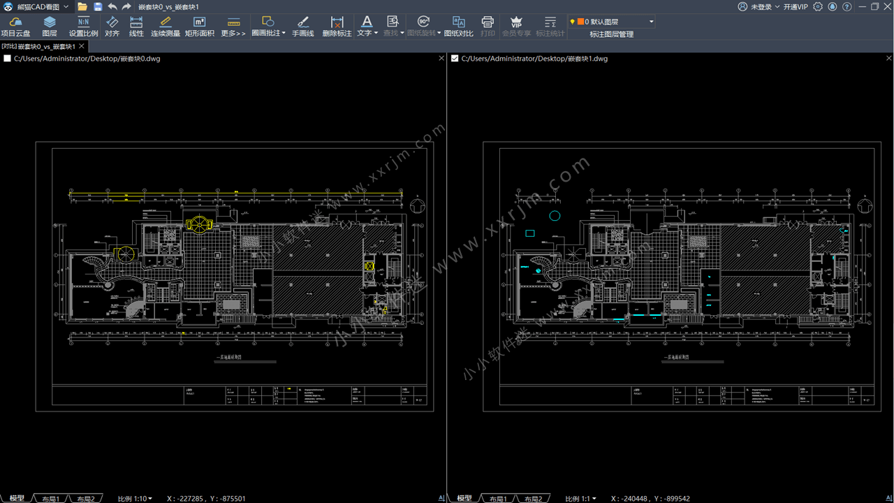
Task: Check the 嵌套块0.dwg file checkbox
Action: point(8,59)
